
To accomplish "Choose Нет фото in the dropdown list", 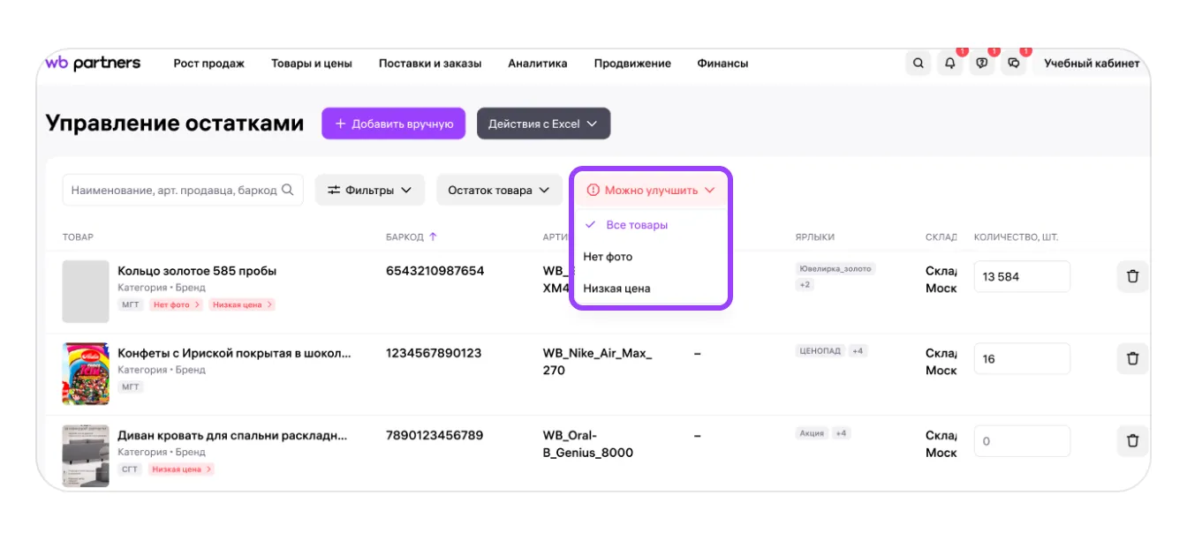I will click(608, 257).
